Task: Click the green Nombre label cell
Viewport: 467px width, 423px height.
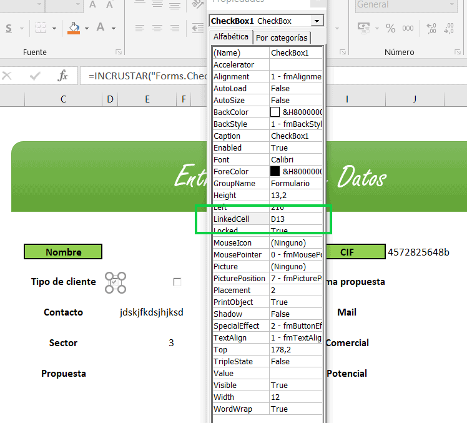Action: (63, 252)
